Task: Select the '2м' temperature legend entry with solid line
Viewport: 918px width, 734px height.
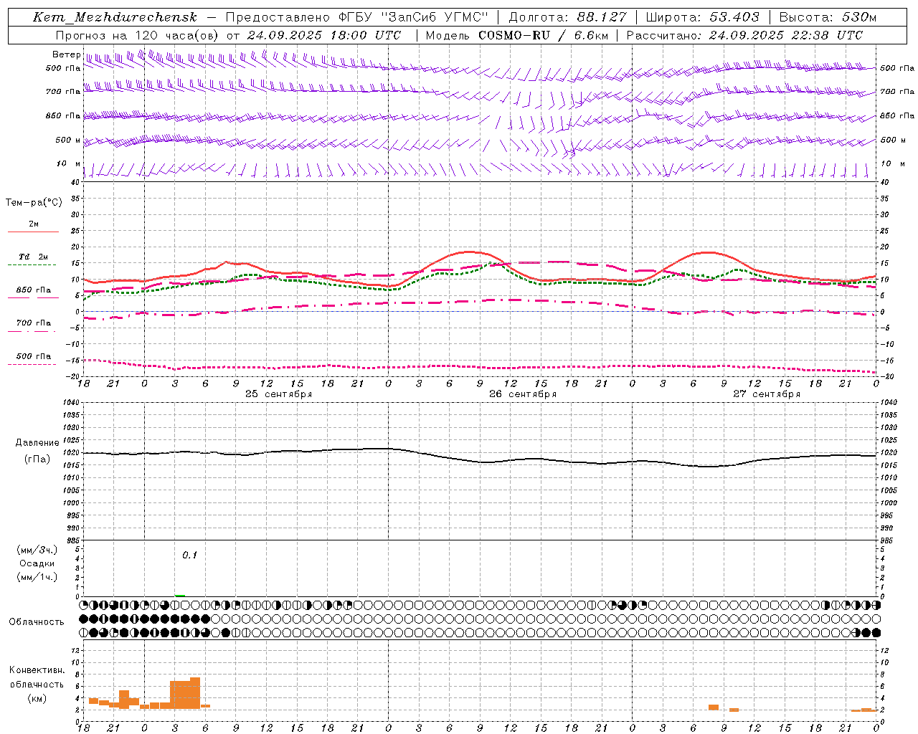Action: click(x=34, y=224)
